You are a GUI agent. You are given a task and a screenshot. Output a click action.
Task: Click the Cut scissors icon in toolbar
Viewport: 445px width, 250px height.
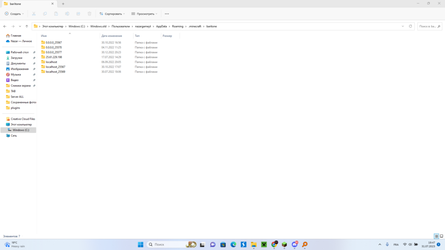(34, 14)
